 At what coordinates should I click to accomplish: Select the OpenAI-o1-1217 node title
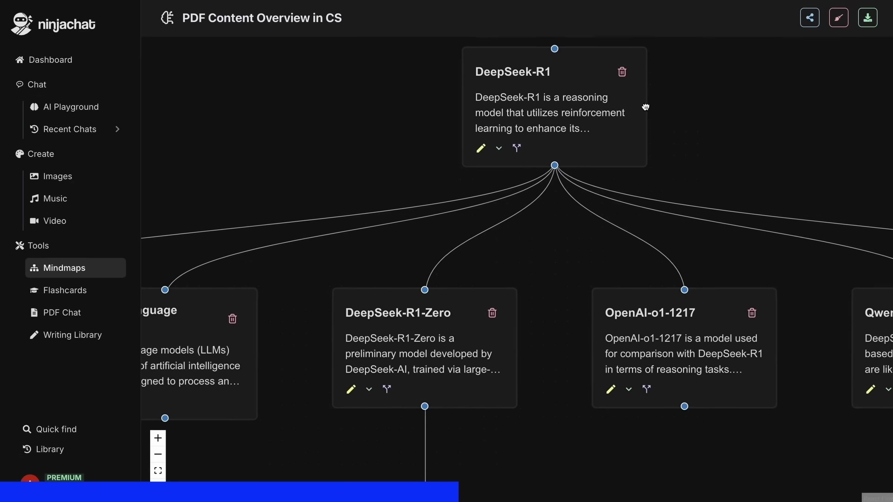[x=650, y=313]
